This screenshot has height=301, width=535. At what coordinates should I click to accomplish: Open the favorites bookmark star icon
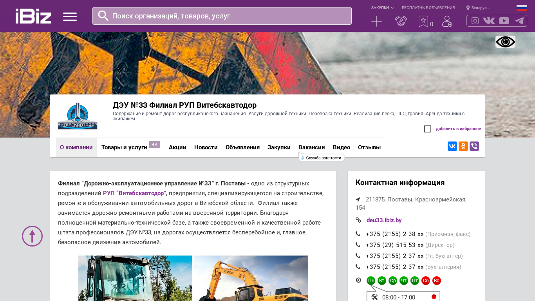423,21
